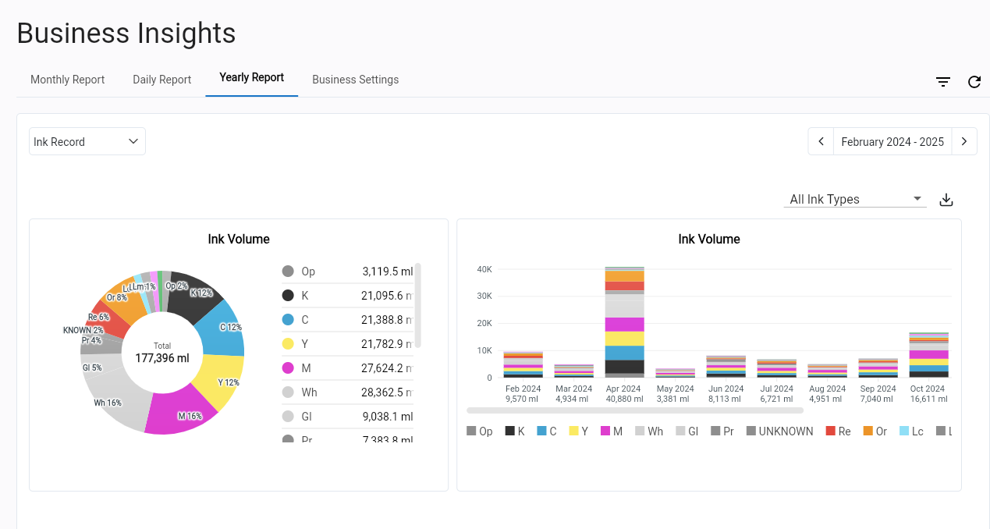Go to next year period arrow
This screenshot has width=990, height=529.
point(964,142)
